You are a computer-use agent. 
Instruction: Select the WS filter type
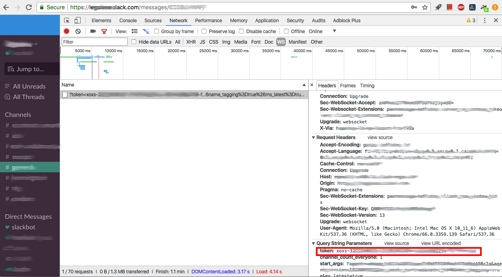pyautogui.click(x=281, y=42)
